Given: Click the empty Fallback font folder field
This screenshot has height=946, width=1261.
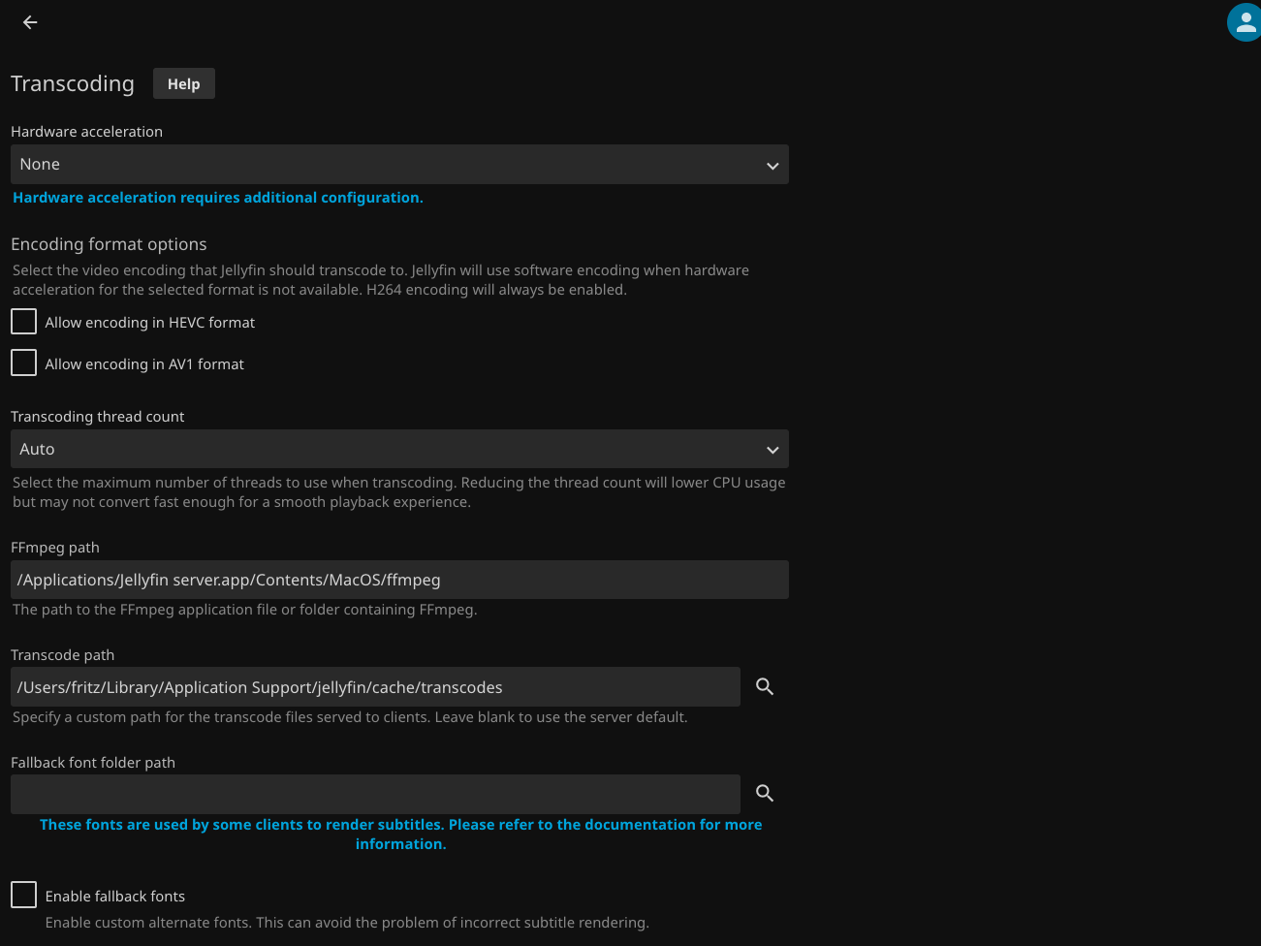Looking at the screenshot, I should point(375,794).
